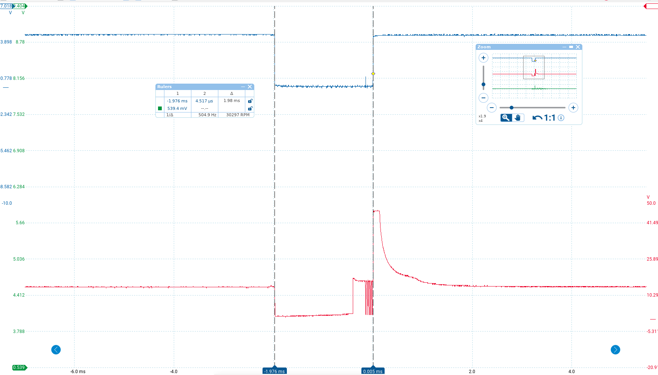658x375 pixels.
Task: Toggle the signal ruler lock
Action: click(250, 108)
